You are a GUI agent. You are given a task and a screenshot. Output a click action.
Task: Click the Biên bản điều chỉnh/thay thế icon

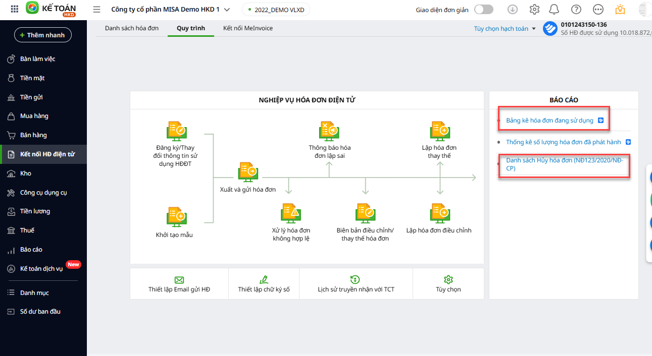(x=365, y=213)
